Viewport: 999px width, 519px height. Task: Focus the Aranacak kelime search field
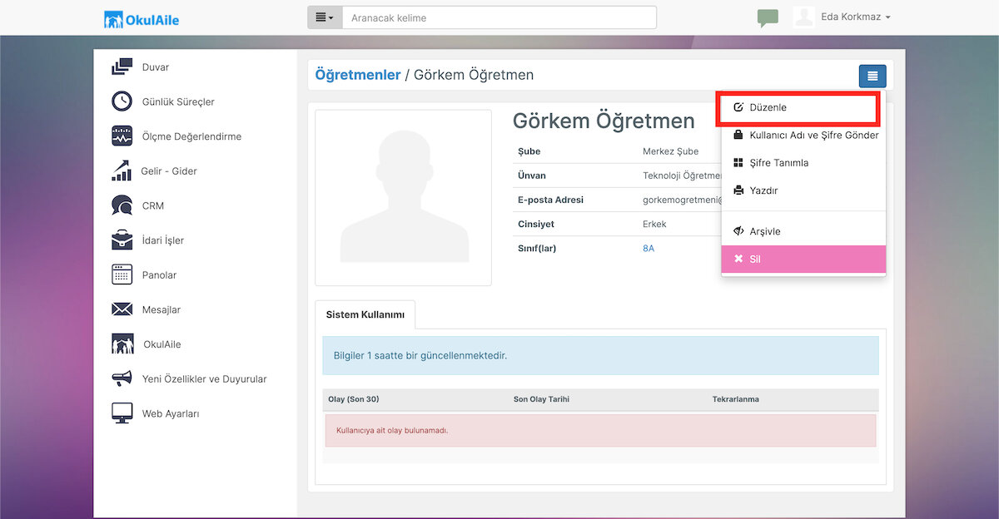point(499,17)
